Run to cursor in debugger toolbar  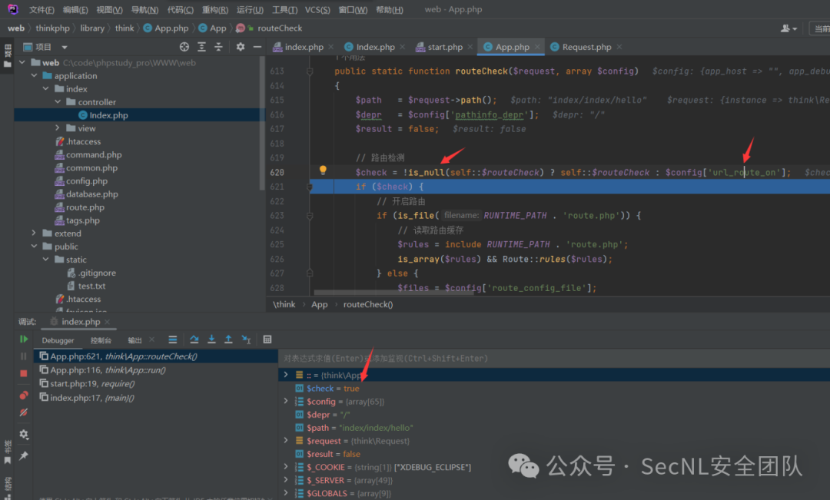[246, 339]
